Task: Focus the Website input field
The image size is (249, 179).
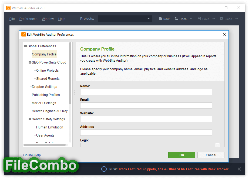Action: coord(146,119)
